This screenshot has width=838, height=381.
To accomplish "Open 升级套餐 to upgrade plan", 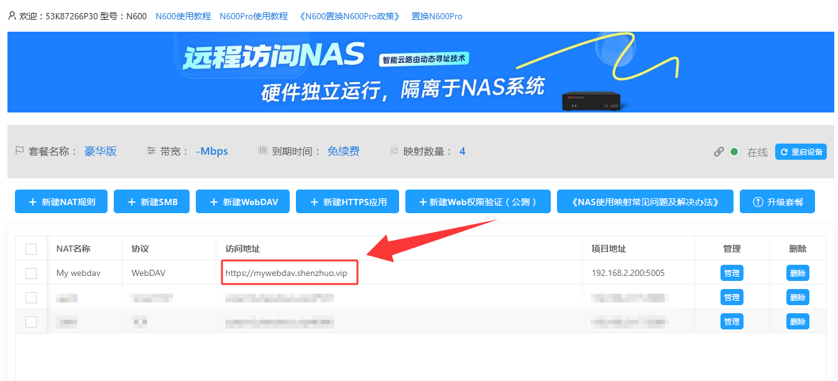I will 777,202.
